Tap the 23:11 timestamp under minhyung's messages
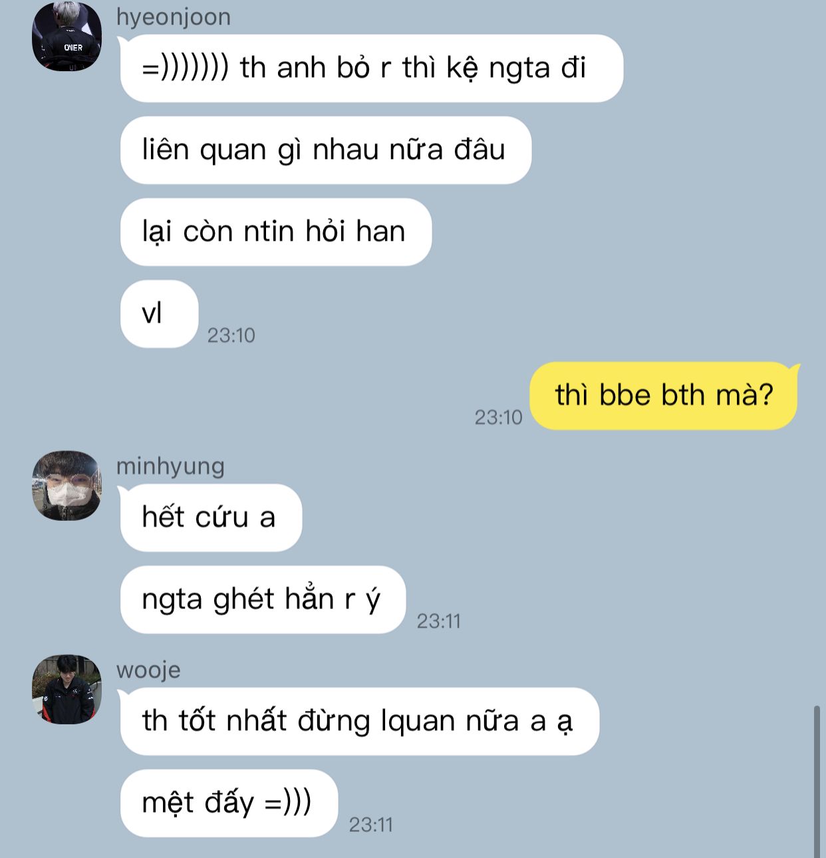The height and width of the screenshot is (858, 826). tap(438, 621)
